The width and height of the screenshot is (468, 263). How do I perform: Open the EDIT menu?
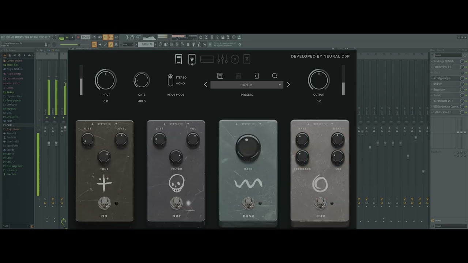8,37
